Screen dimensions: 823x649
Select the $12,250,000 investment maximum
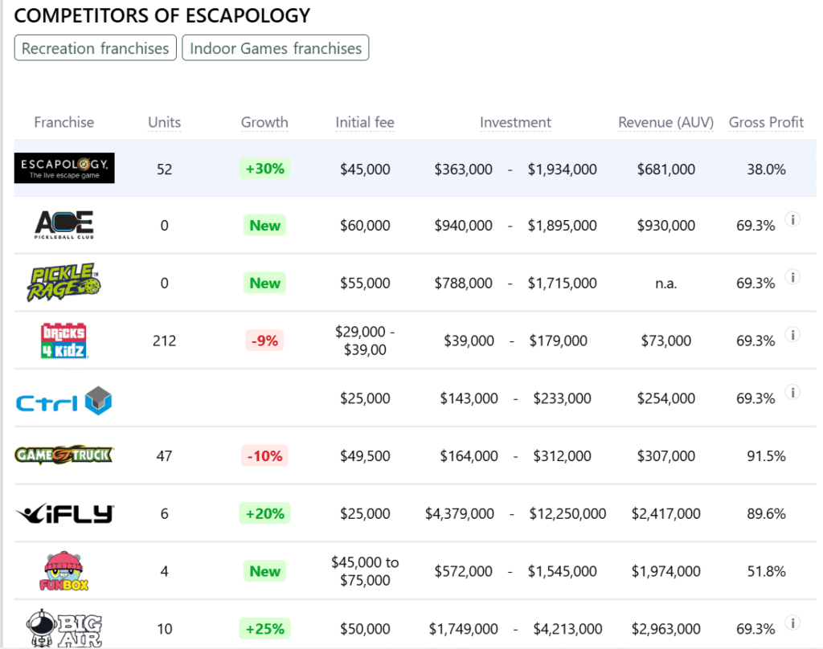(x=567, y=513)
